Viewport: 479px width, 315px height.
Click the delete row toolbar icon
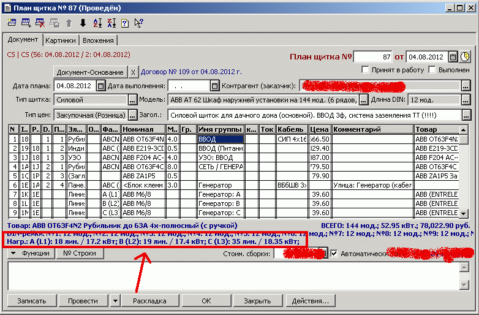tap(40, 23)
